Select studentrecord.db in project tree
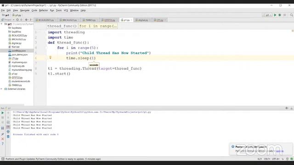This screenshot has width=294, height=165. pos(21,82)
